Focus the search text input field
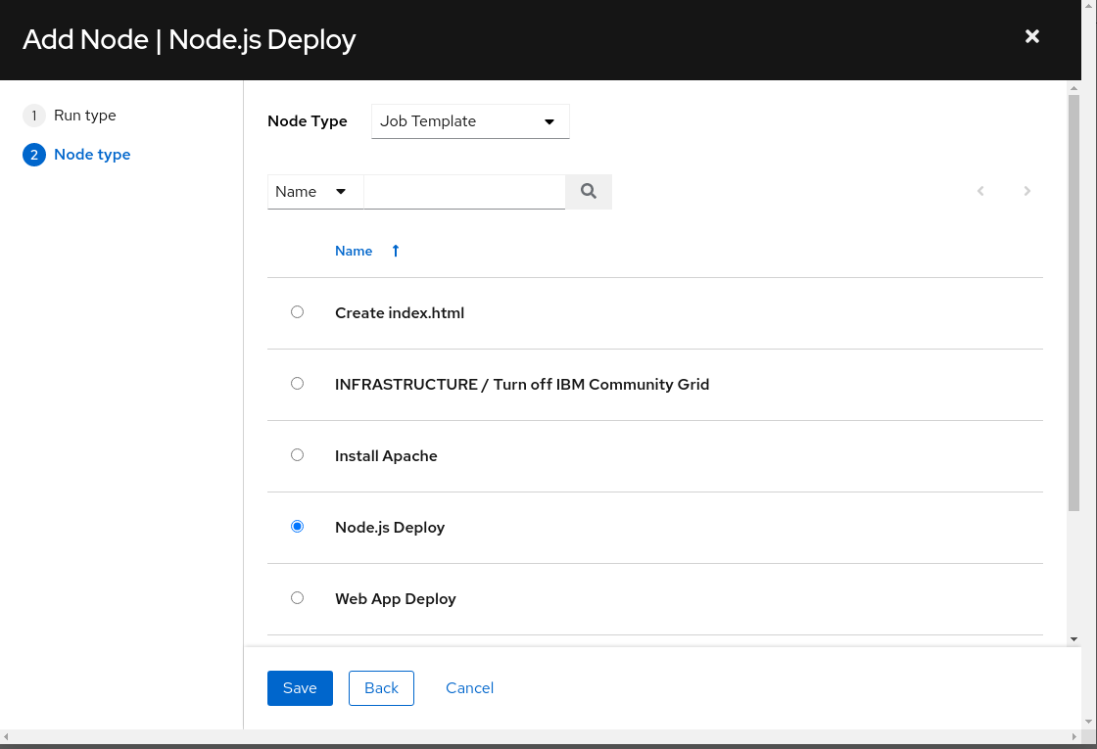Screen dimensions: 1097x749 pos(464,192)
